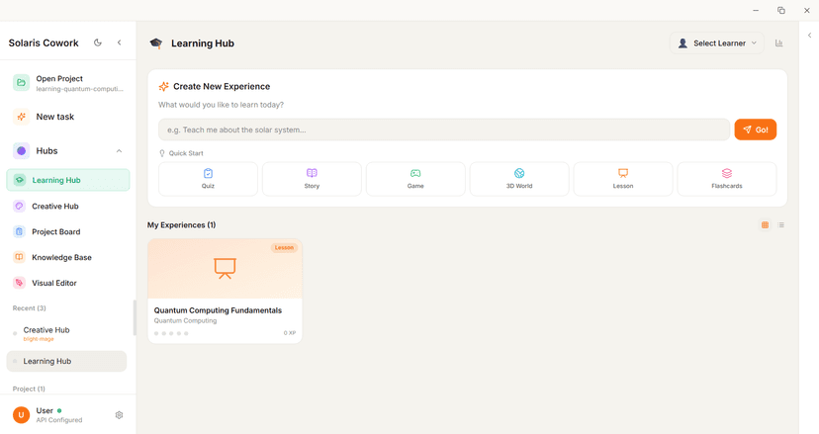Image resolution: width=819 pixels, height=434 pixels.
Task: Switch experiences to grid view
Action: point(765,225)
